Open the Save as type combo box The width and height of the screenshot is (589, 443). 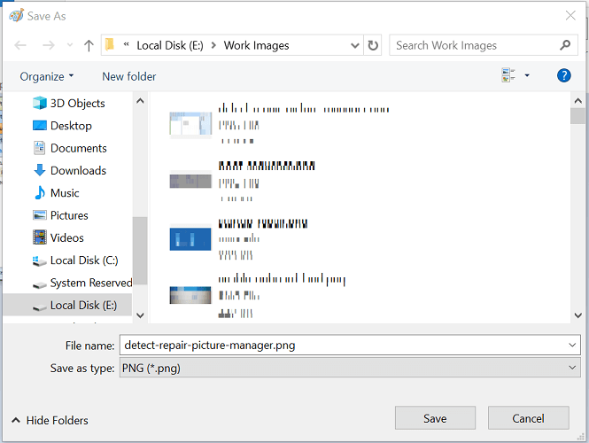350,368
